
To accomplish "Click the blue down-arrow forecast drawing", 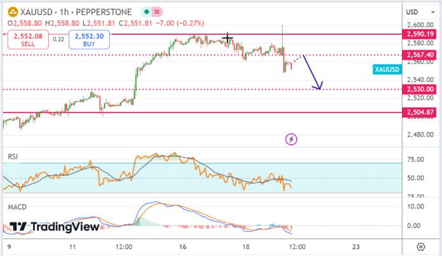I will tap(314, 72).
